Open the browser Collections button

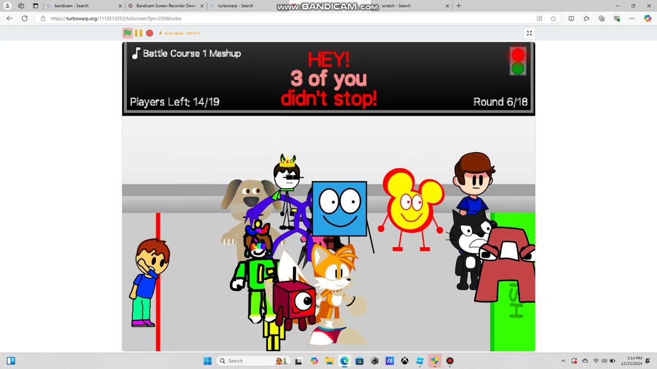coord(602,18)
